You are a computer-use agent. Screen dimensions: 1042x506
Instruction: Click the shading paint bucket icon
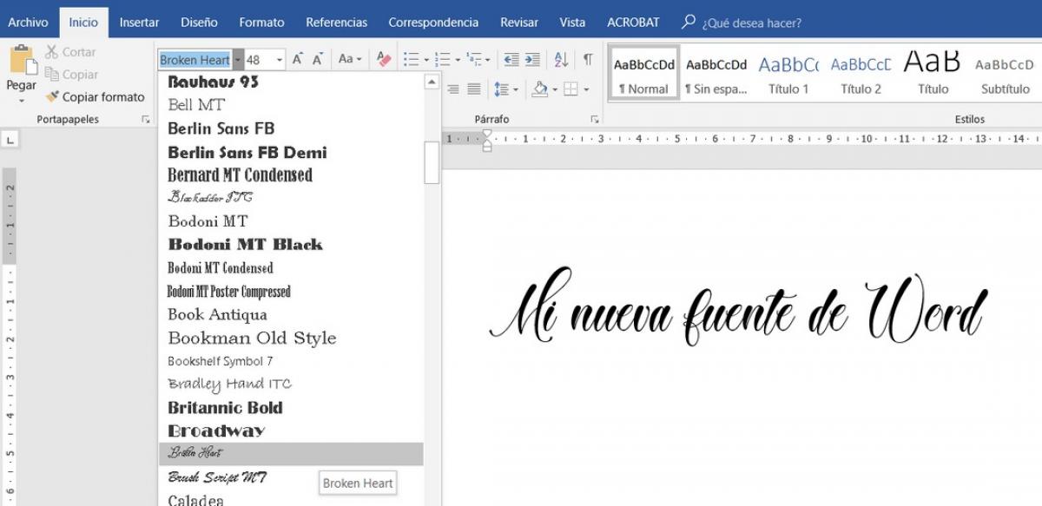coord(539,89)
